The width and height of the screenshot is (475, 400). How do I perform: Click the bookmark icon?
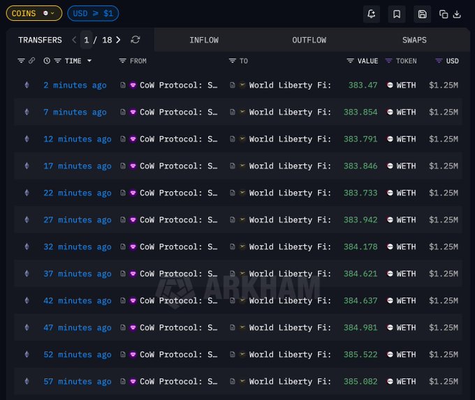pos(397,13)
